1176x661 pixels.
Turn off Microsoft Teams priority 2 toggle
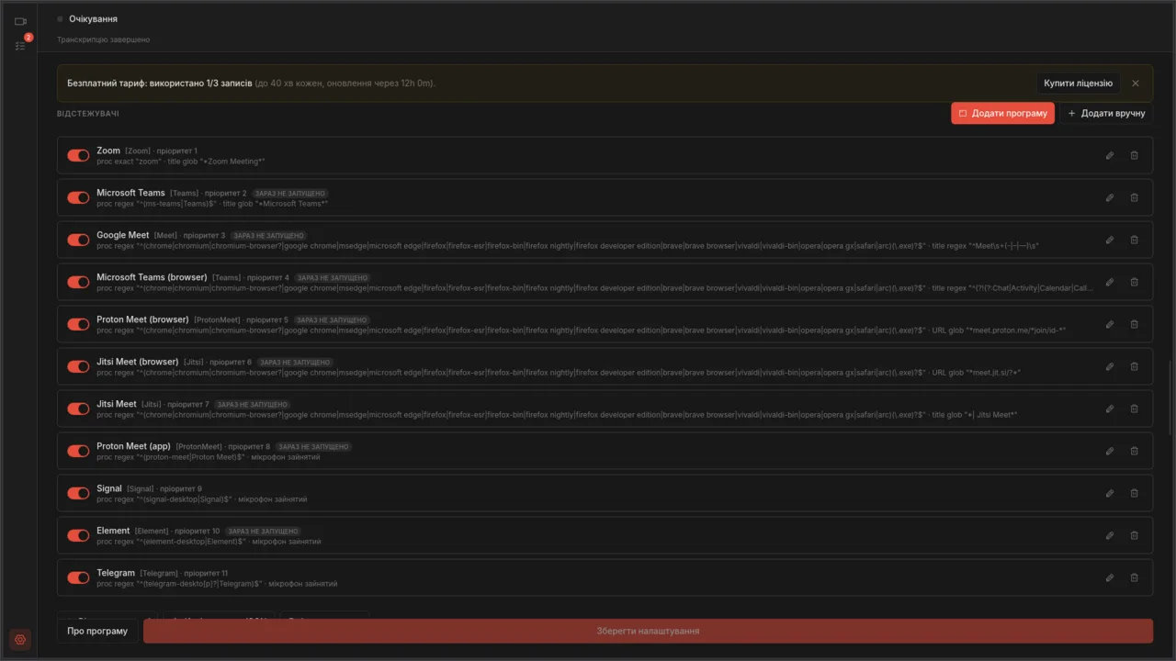point(78,197)
